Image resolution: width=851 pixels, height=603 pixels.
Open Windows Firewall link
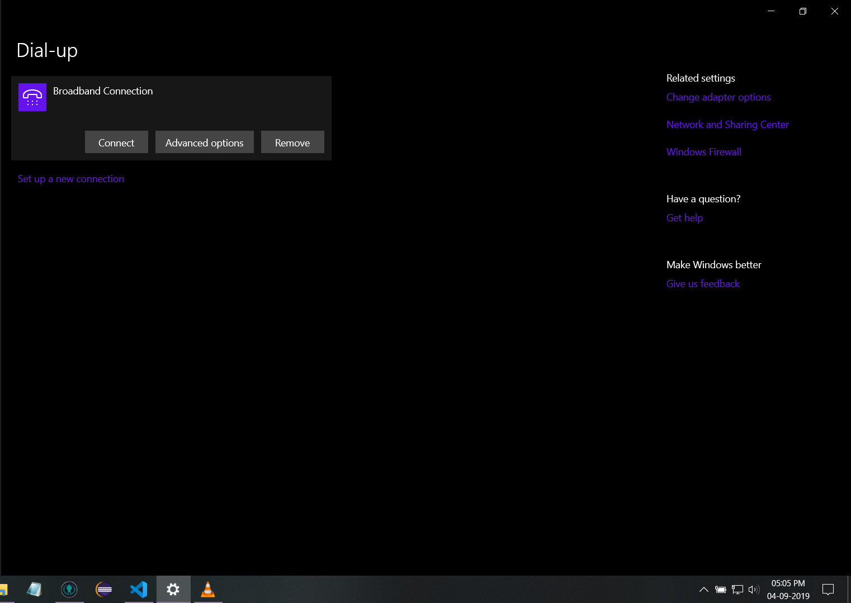coord(704,152)
